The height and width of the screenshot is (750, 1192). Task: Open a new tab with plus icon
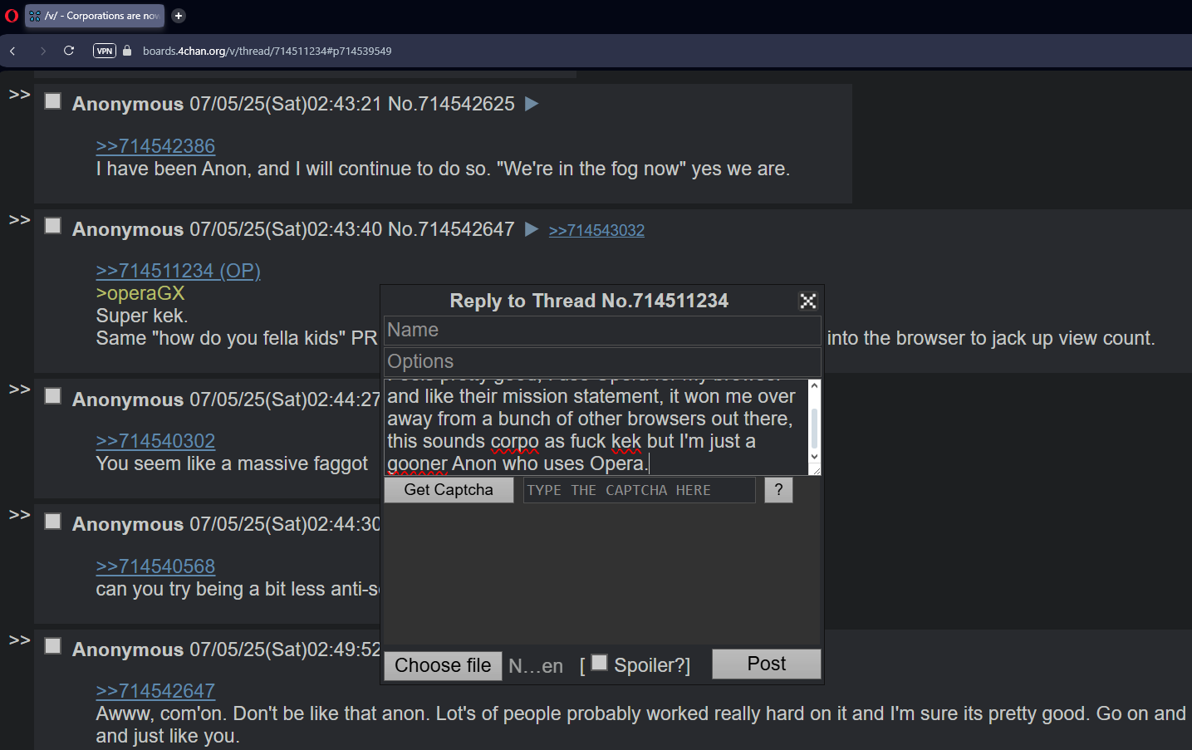pyautogui.click(x=179, y=16)
